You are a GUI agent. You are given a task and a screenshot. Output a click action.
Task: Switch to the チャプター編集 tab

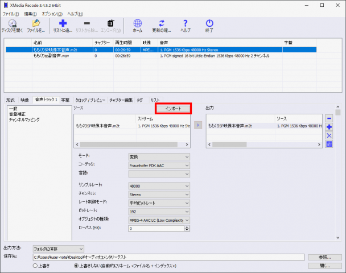[121, 100]
